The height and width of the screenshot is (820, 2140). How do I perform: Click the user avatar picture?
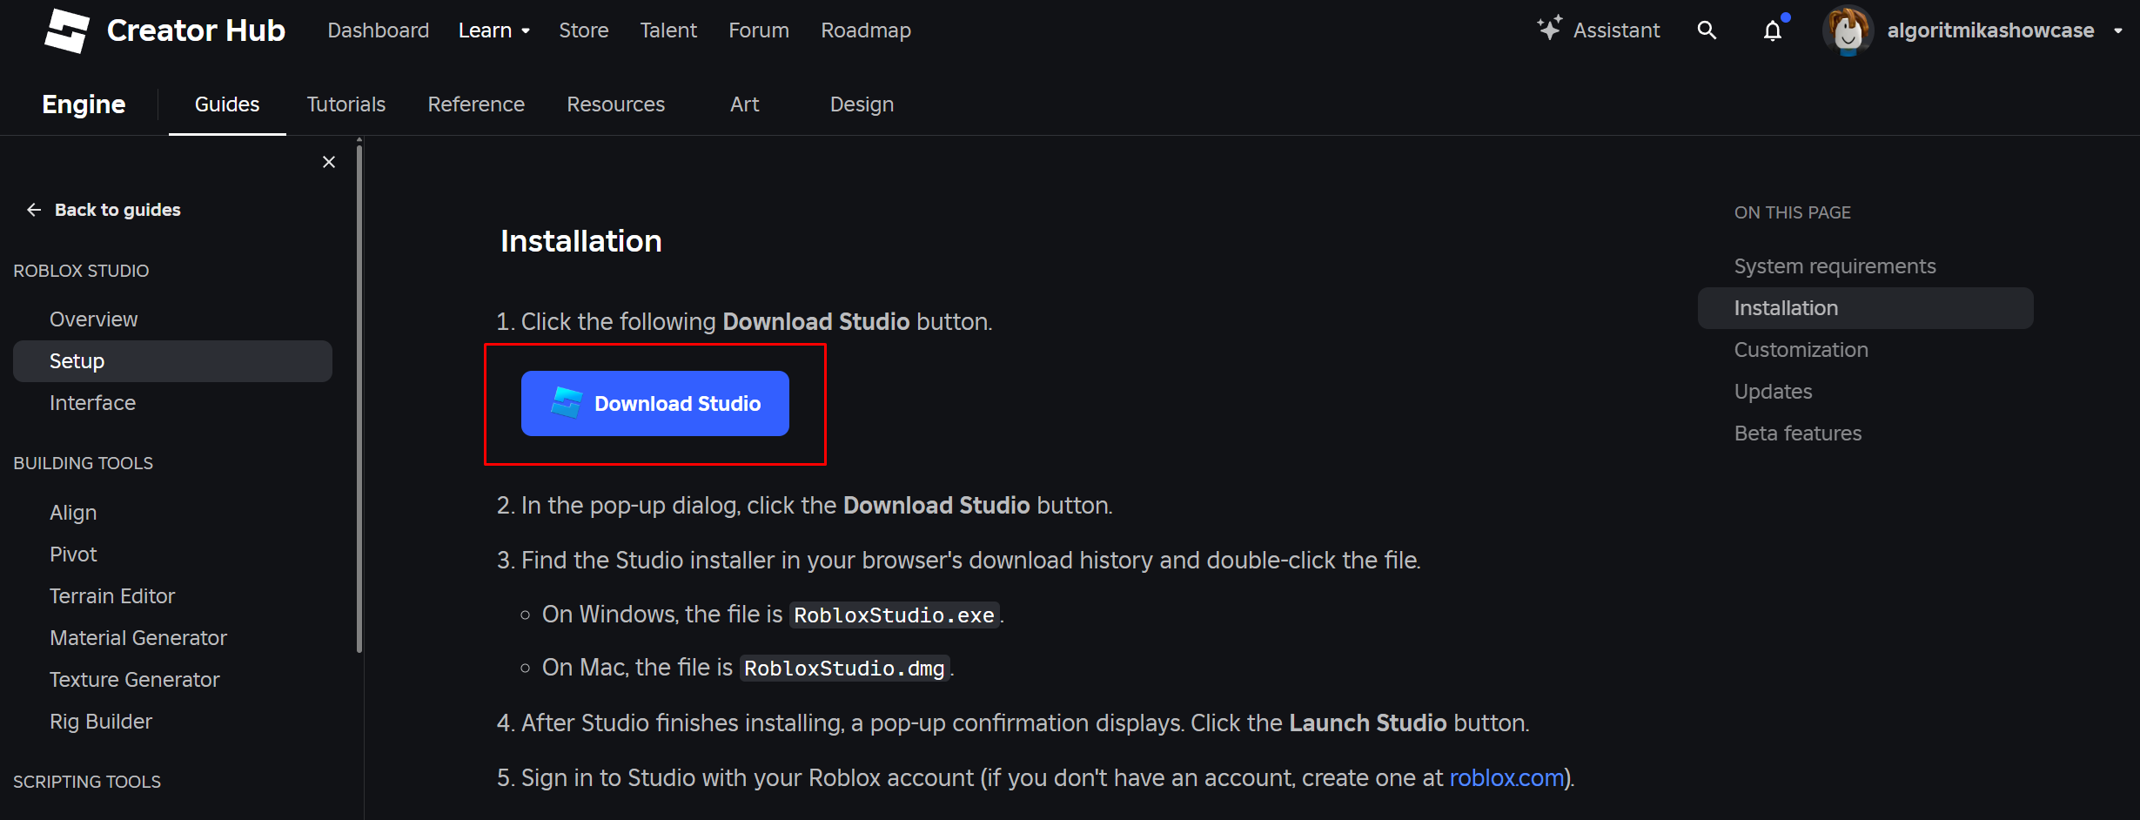point(1848,31)
